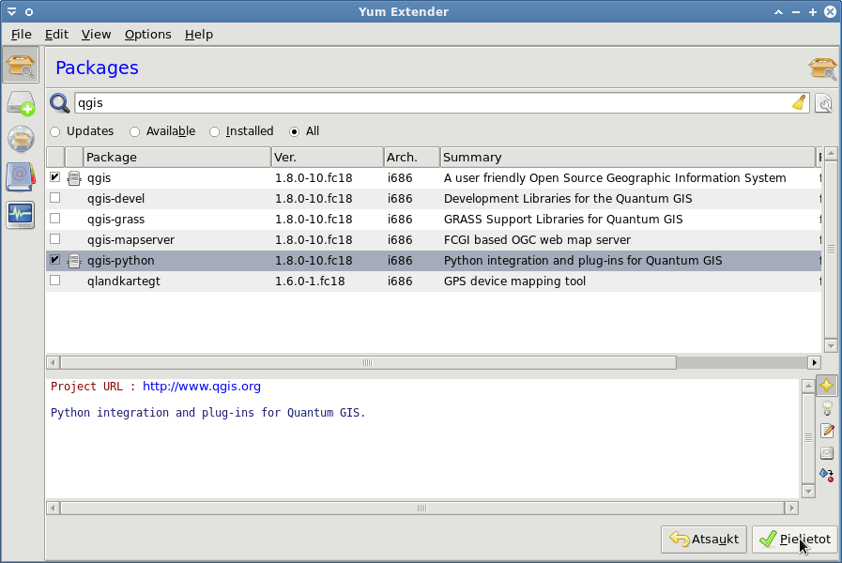Select the Installed radio filter
Viewport: 842px width, 563px height.
(x=241, y=131)
